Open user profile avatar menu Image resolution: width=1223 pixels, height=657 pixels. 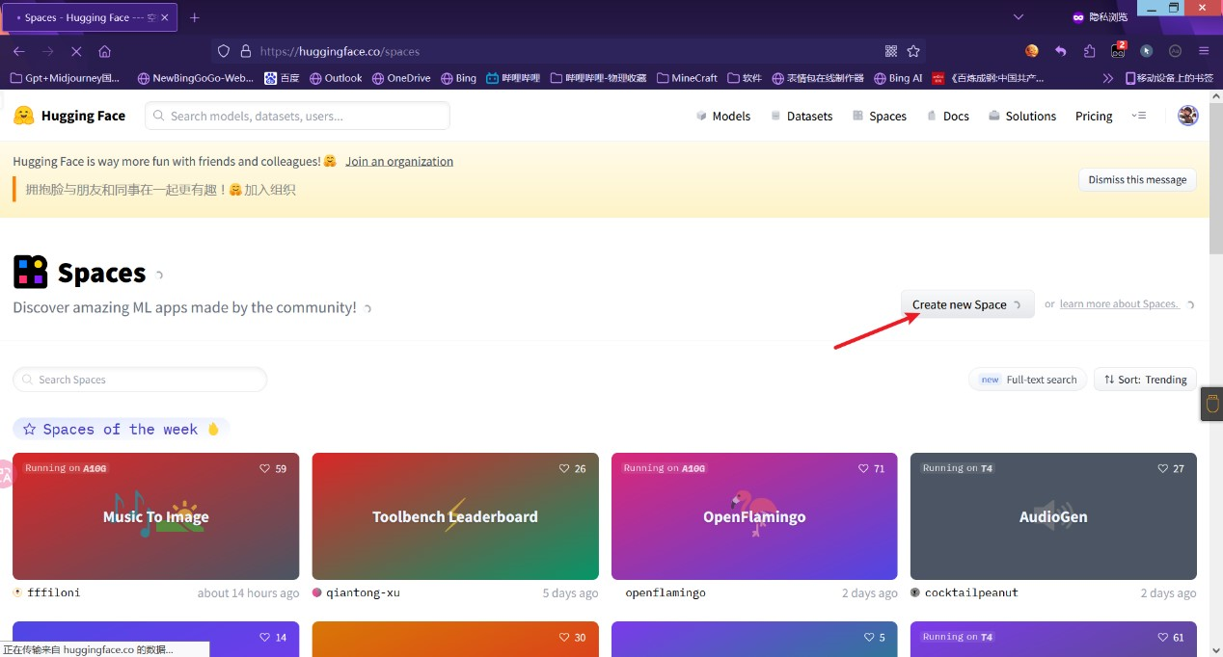(x=1188, y=116)
